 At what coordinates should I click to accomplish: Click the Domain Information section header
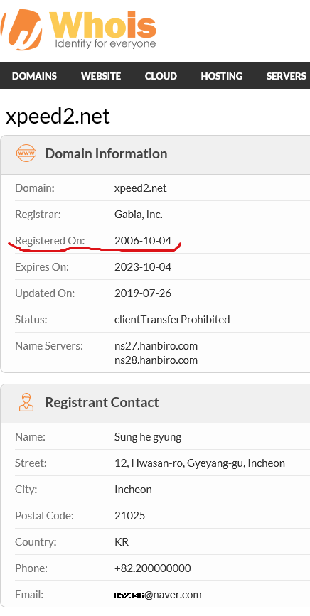pyautogui.click(x=155, y=155)
